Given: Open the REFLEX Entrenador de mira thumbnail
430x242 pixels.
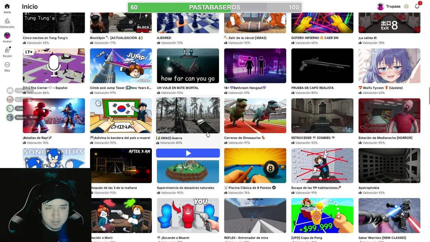Looking at the screenshot, I should pos(255,215).
